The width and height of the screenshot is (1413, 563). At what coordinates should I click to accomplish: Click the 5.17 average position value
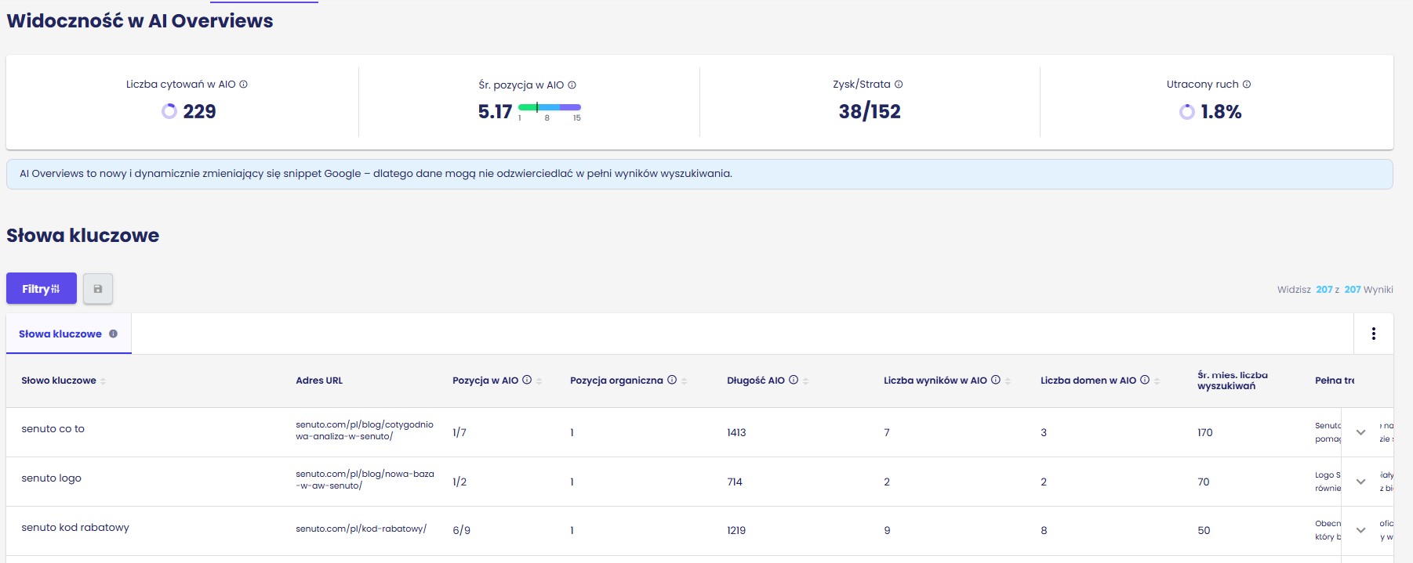pos(495,112)
